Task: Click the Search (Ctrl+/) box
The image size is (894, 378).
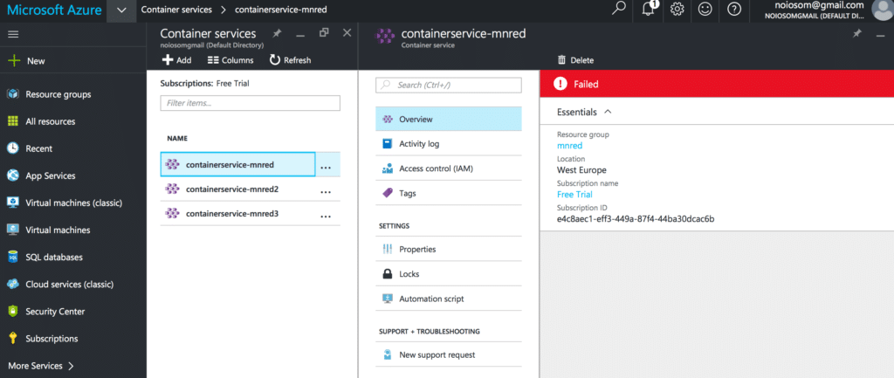Action: [x=449, y=85]
